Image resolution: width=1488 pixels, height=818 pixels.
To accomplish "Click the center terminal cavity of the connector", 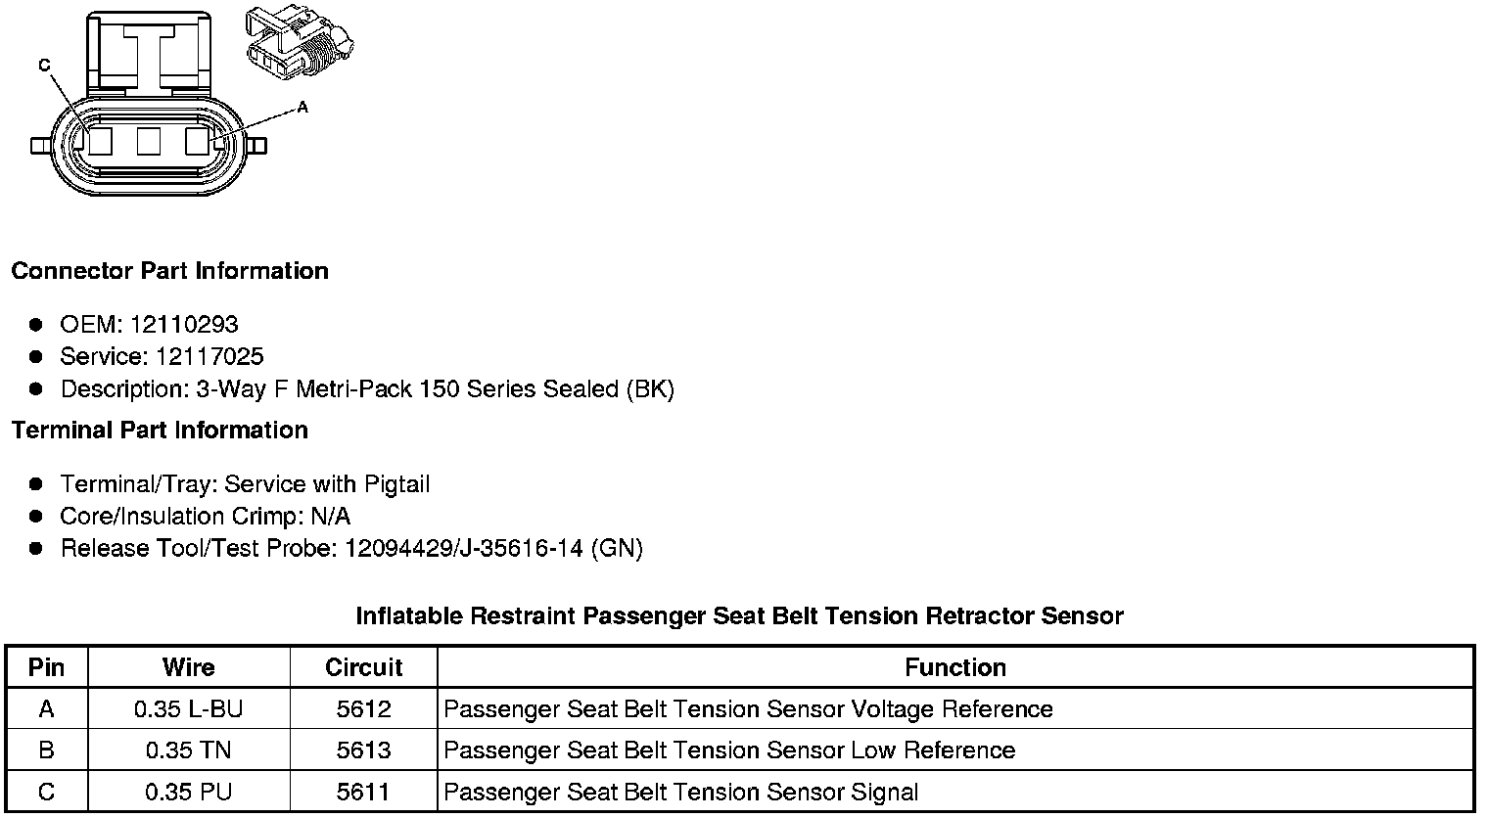I will pyautogui.click(x=149, y=142).
